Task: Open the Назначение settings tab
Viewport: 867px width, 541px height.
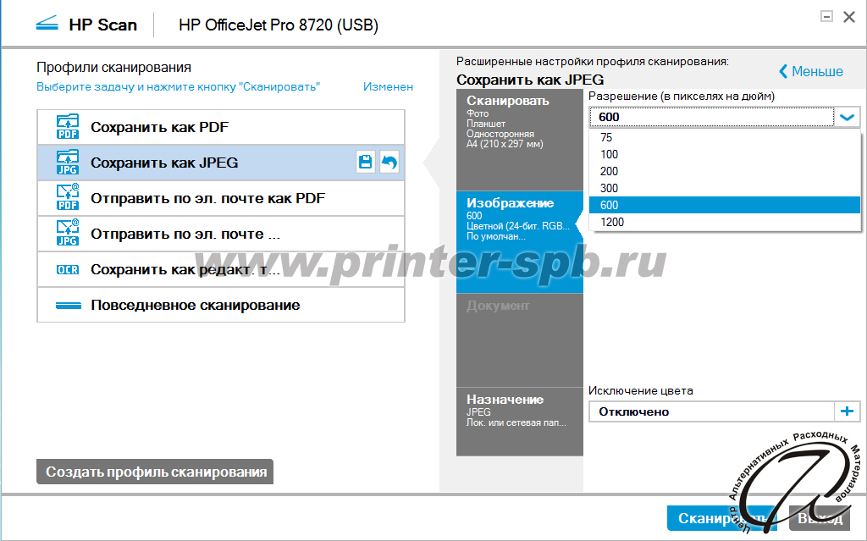Action: pyautogui.click(x=520, y=422)
